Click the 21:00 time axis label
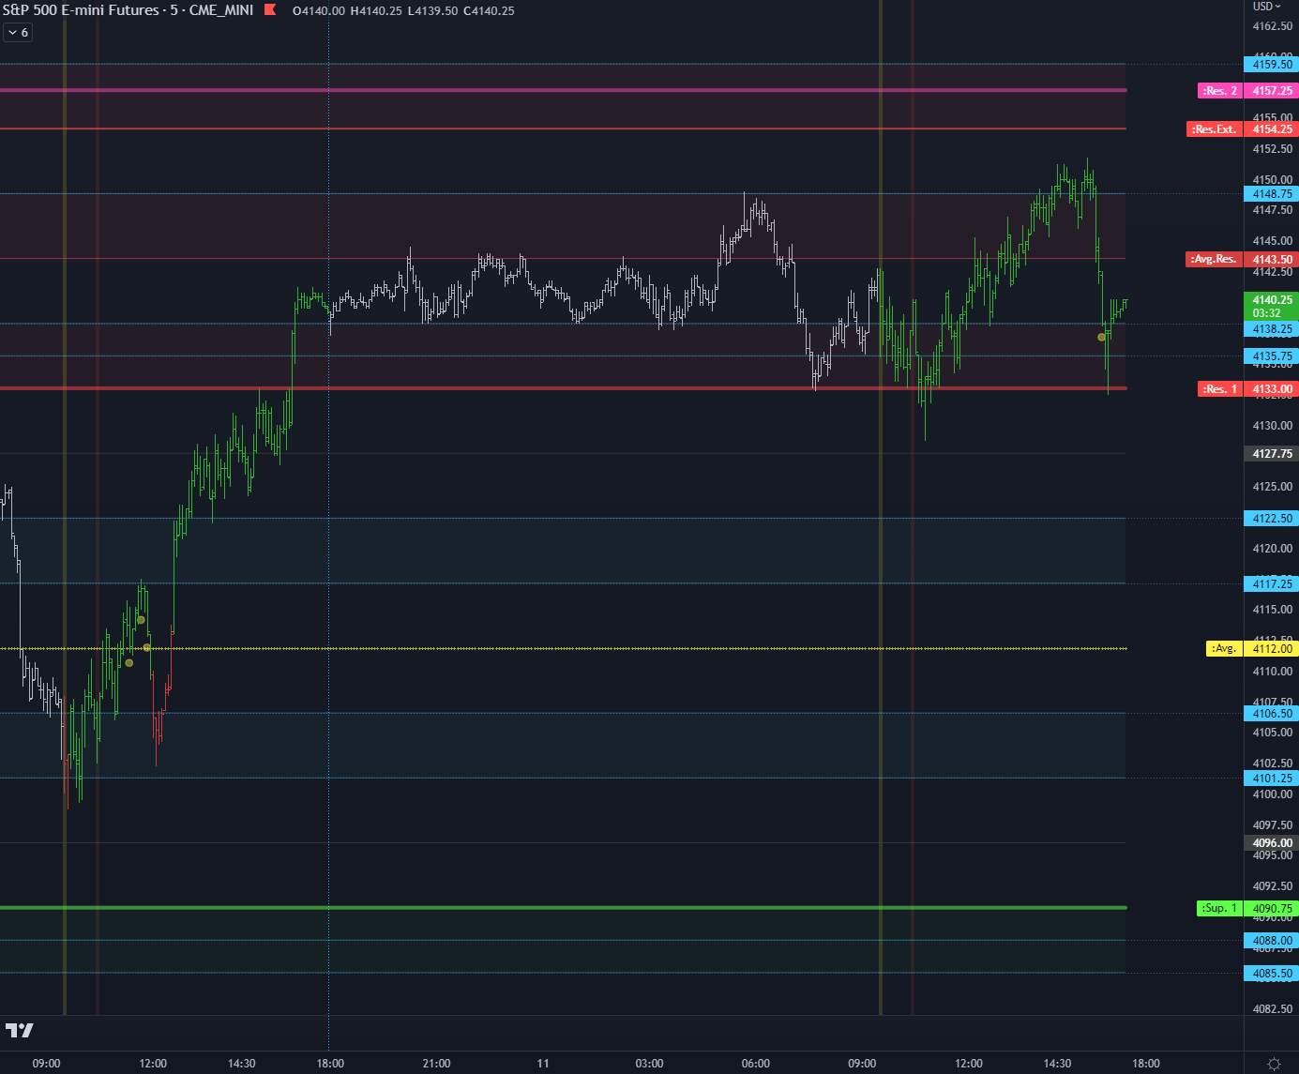This screenshot has width=1299, height=1074. click(436, 1064)
